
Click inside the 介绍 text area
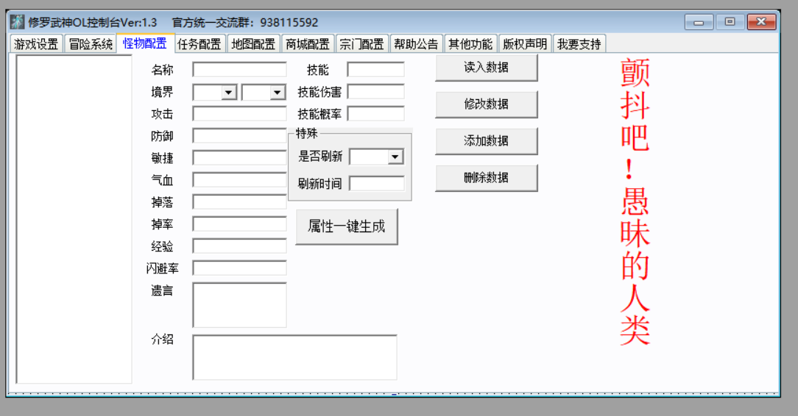tap(294, 357)
